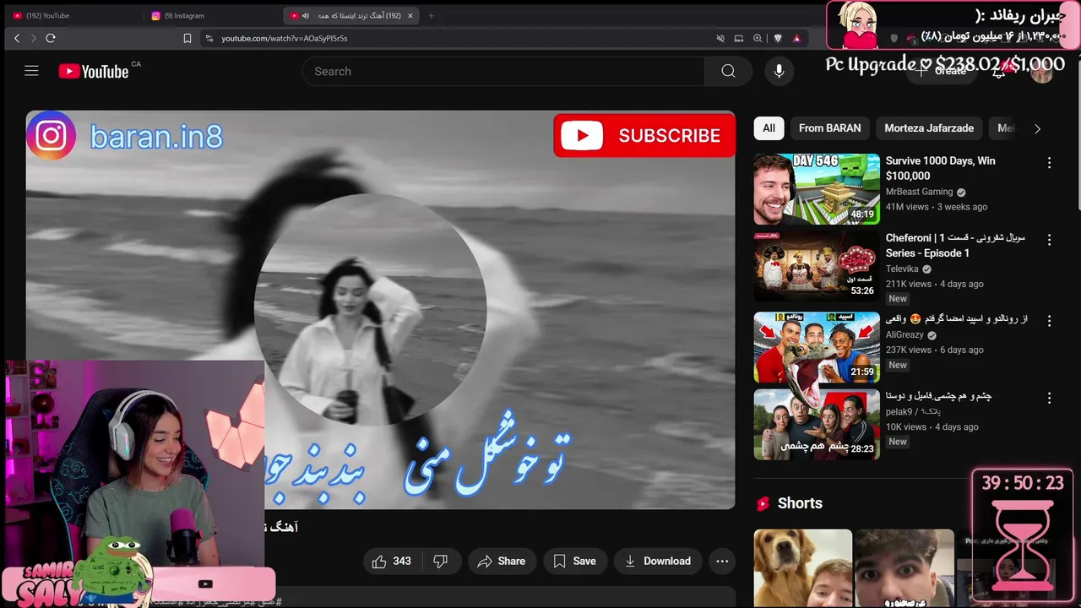Click the Create button
Image resolution: width=1081 pixels, height=608 pixels.
point(942,72)
